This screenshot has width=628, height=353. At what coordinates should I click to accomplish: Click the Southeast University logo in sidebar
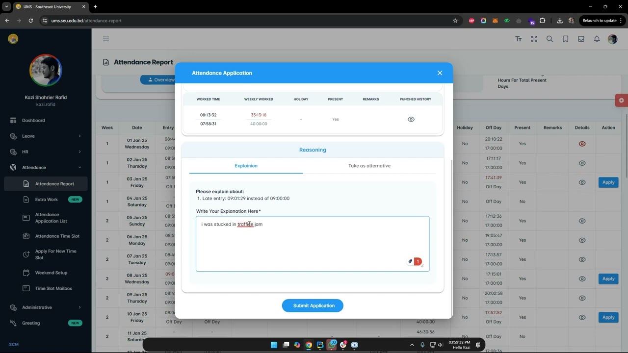[x=13, y=39]
